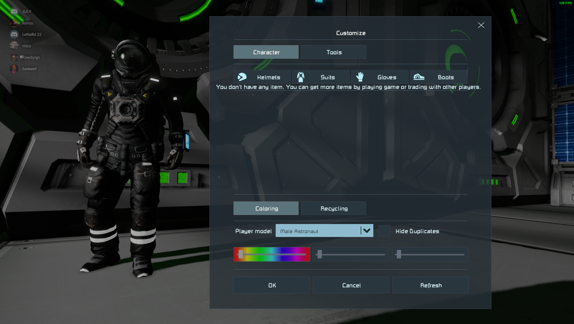Switch to the Recycling tab
Viewport: 574px width, 324px height.
pyautogui.click(x=334, y=208)
